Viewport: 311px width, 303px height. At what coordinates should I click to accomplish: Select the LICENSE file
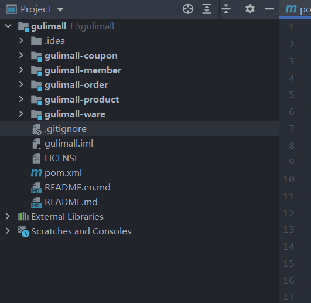coord(61,158)
